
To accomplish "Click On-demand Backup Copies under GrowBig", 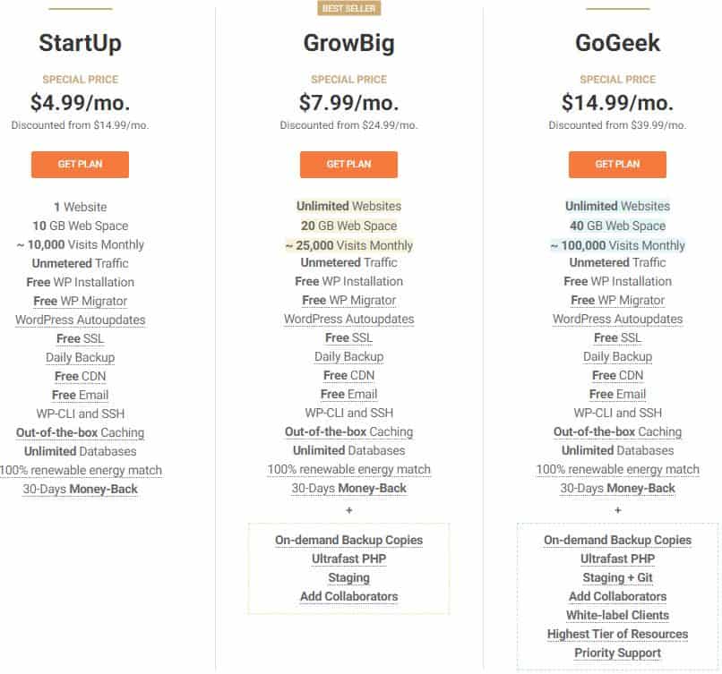I will coord(348,540).
